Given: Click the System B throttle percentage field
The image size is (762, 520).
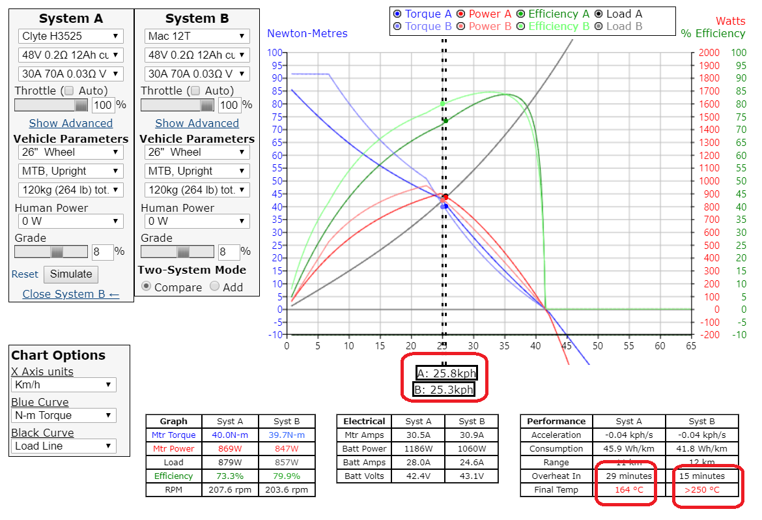Looking at the screenshot, I should 228,105.
